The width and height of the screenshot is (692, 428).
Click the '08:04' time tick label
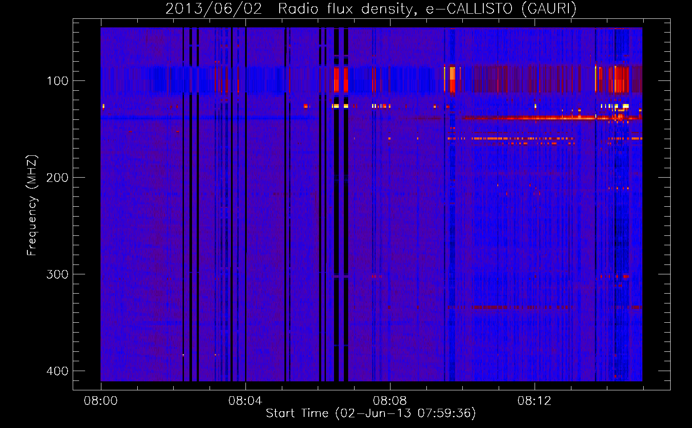(245, 401)
